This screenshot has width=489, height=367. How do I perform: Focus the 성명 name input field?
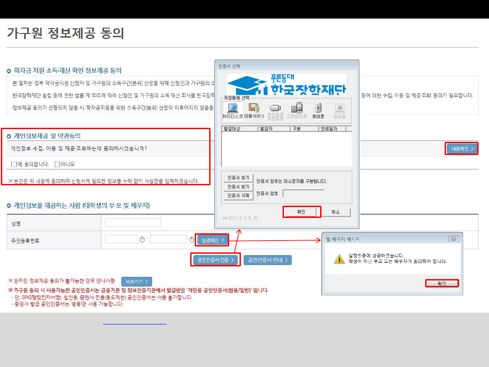pos(133,222)
